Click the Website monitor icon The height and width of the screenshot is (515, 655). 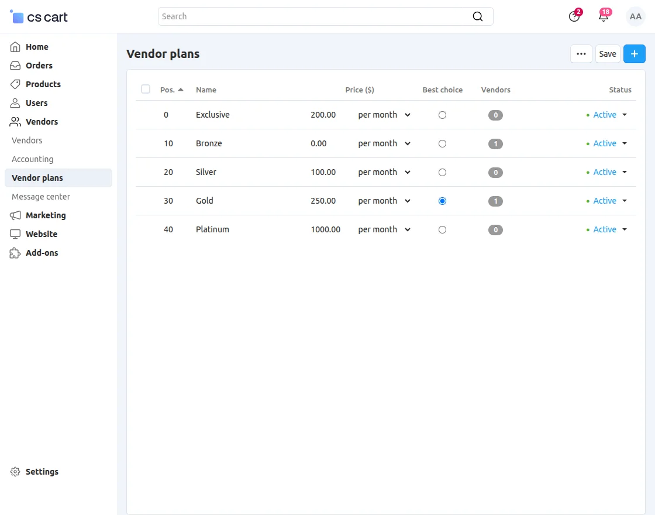point(15,234)
